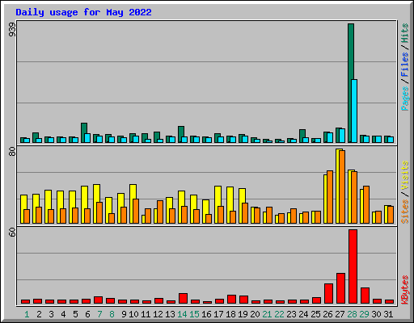Click the green Hits bar for day 14
The height and width of the screenshot is (323, 414).
click(x=180, y=134)
